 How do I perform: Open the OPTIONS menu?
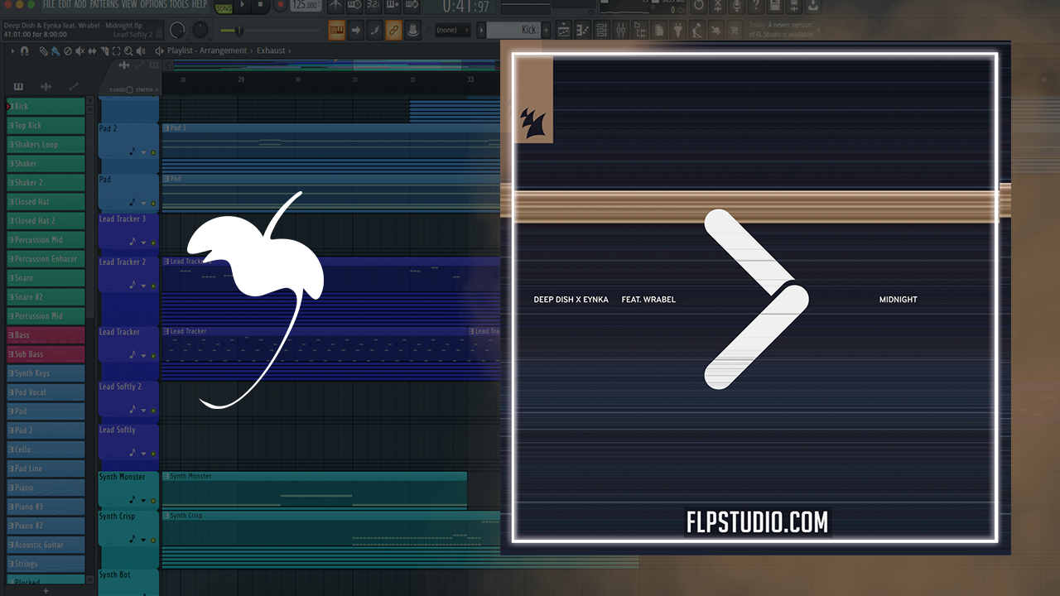153,4
